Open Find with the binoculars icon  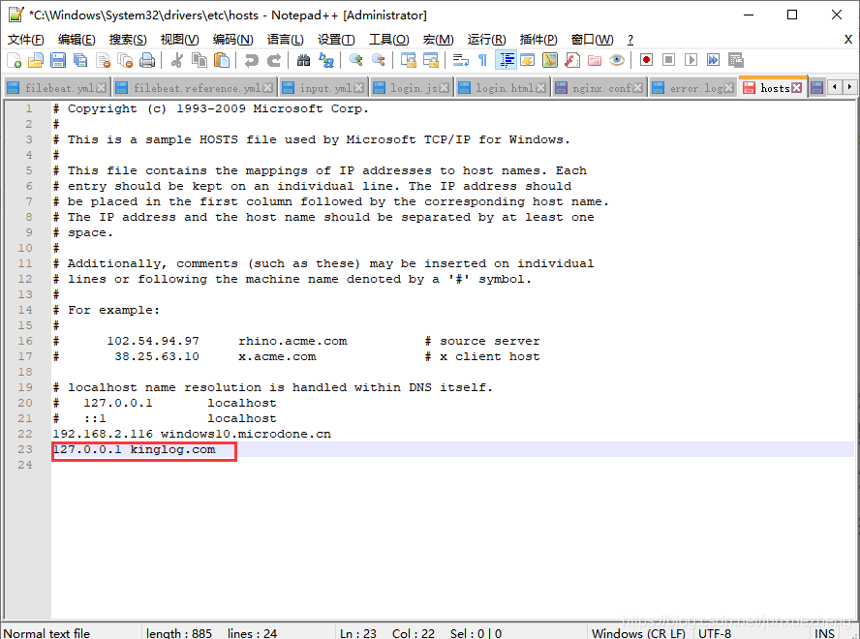[x=303, y=60]
